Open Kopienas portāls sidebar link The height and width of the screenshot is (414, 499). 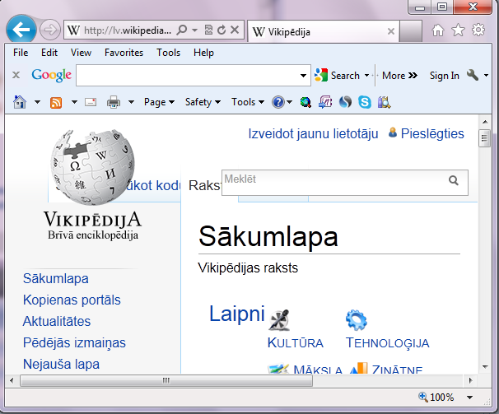[x=72, y=300]
